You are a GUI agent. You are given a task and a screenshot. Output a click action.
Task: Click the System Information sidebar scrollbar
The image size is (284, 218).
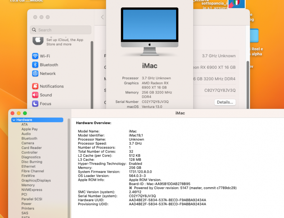(69, 168)
